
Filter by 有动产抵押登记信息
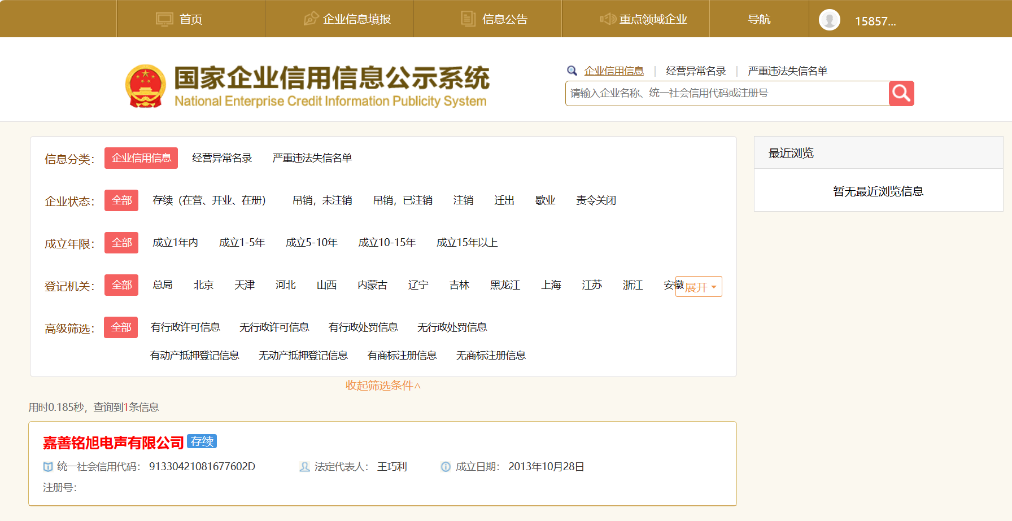(194, 356)
